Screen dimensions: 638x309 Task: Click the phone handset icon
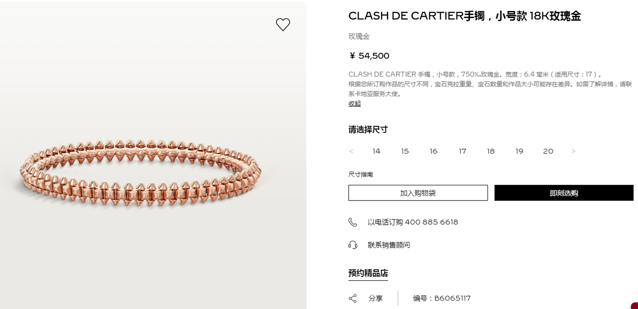pyautogui.click(x=352, y=222)
